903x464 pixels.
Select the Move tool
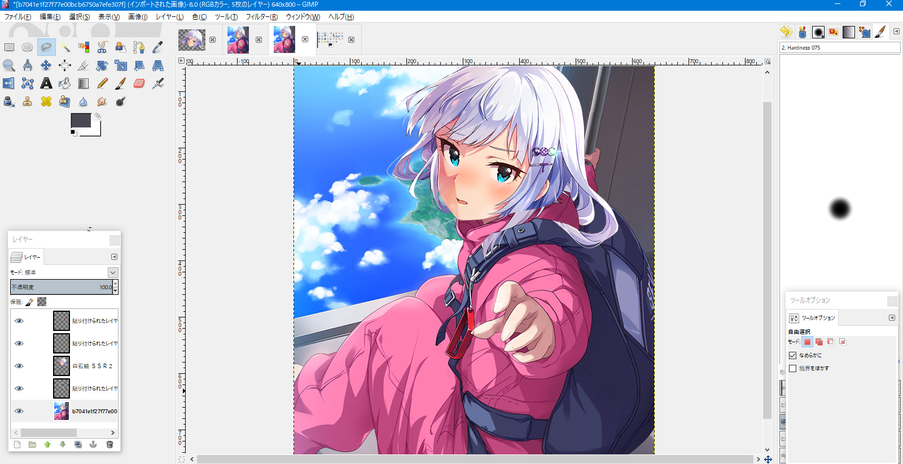point(46,65)
